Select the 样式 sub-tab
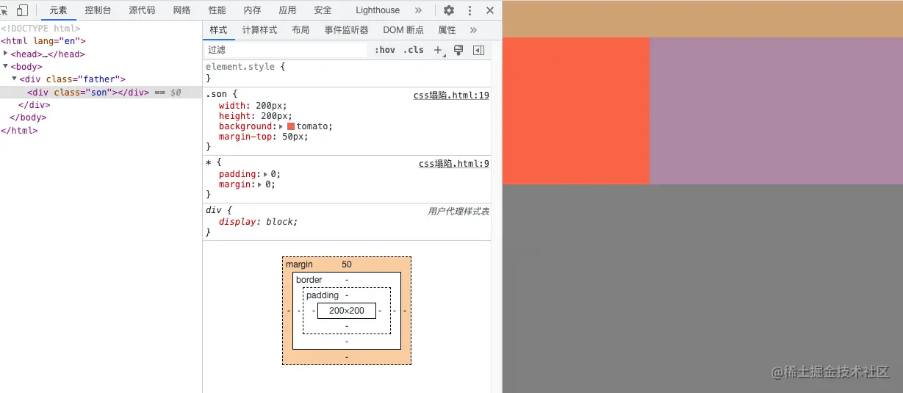The width and height of the screenshot is (903, 393). (218, 30)
